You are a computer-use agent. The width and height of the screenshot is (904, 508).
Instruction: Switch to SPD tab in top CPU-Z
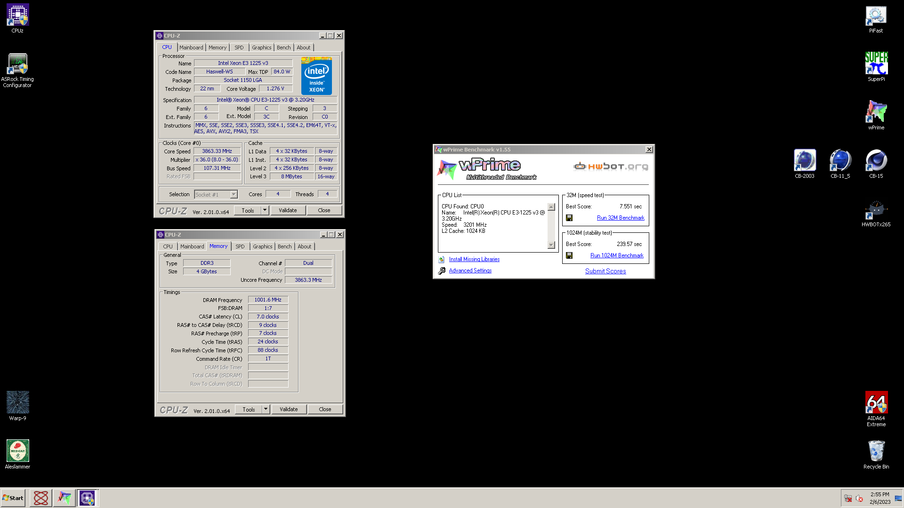239,48
